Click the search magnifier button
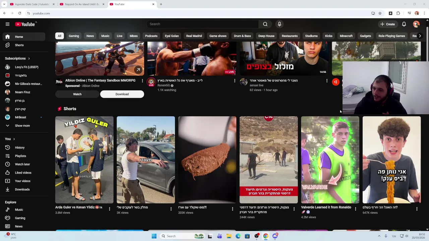This screenshot has height=241, width=429. tap(265, 24)
